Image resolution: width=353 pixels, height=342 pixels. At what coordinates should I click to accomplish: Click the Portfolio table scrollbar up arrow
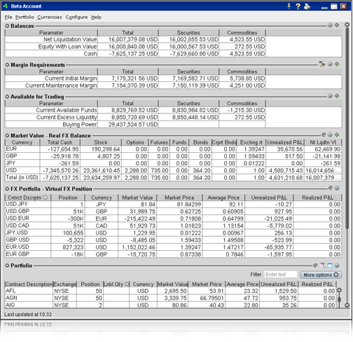tap(339, 290)
